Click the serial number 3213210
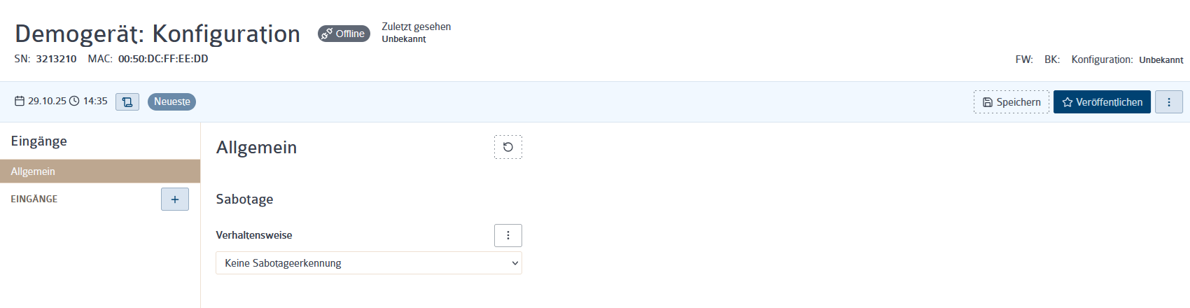This screenshot has width=1190, height=308. click(56, 59)
